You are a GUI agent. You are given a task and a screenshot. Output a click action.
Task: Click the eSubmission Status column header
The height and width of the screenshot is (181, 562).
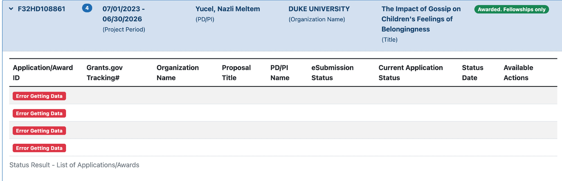tap(332, 73)
